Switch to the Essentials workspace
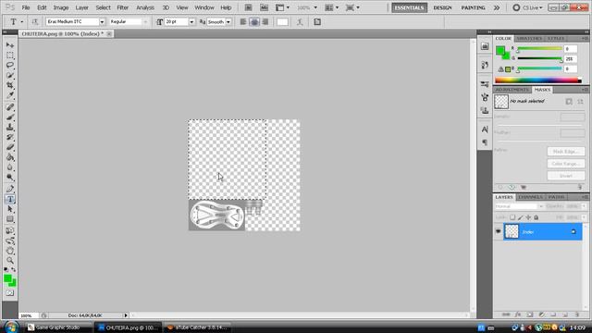 (409, 7)
